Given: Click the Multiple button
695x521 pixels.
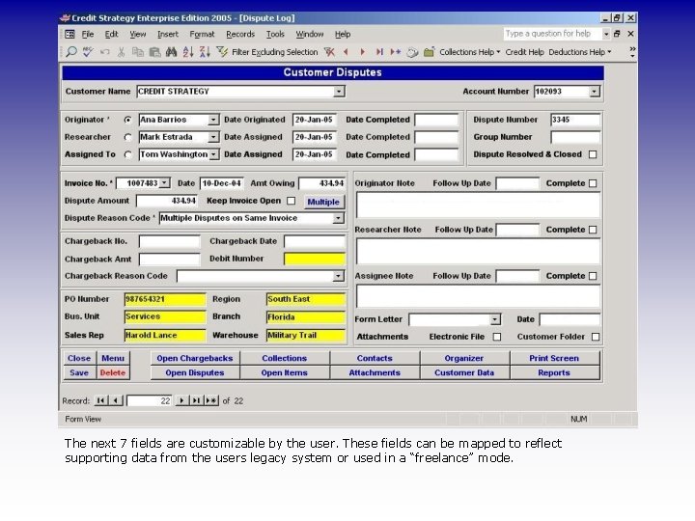Looking at the screenshot, I should (323, 202).
